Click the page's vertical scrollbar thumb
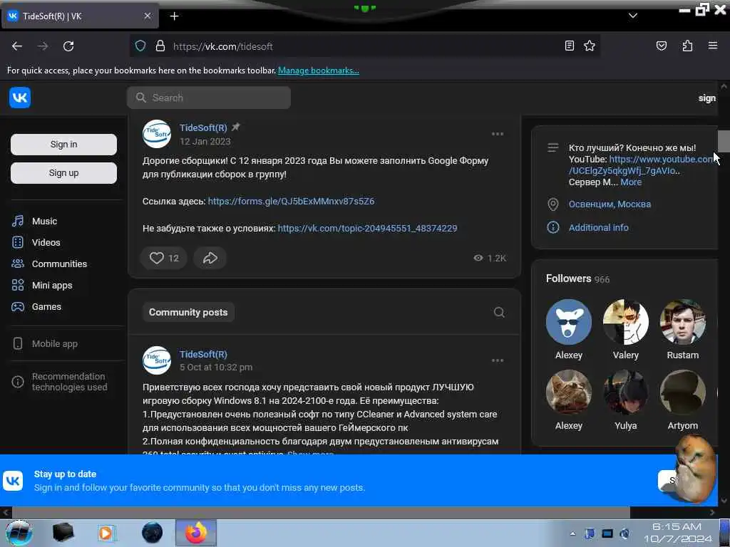Screen dimensions: 730x547 click(x=724, y=141)
